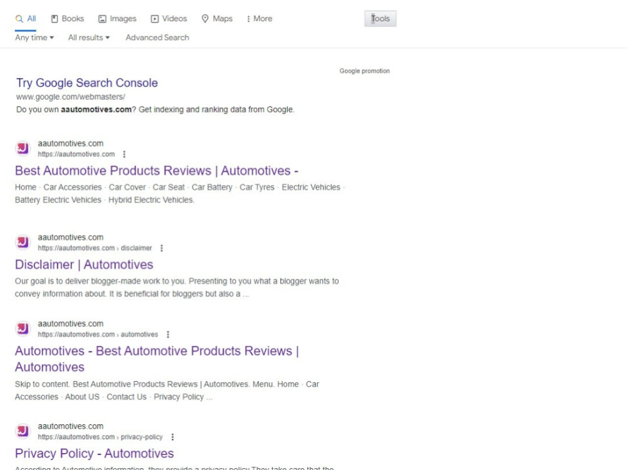Switch to the Books tab
The width and height of the screenshot is (627, 470).
(68, 19)
